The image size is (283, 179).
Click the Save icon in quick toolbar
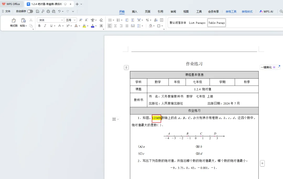coord(37,11)
